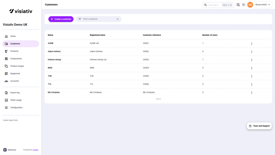Select Components in sidebar menu
This screenshot has height=155, width=275.
21,58
